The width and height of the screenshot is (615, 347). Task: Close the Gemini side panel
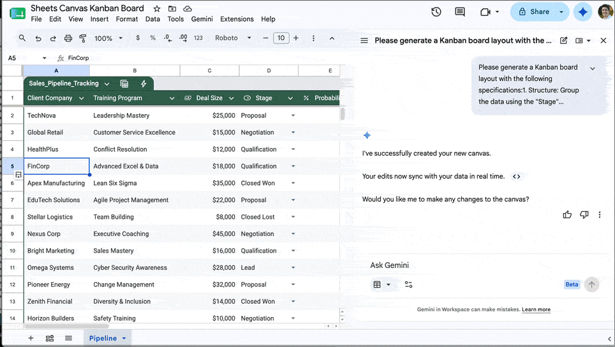pyautogui.click(x=604, y=40)
